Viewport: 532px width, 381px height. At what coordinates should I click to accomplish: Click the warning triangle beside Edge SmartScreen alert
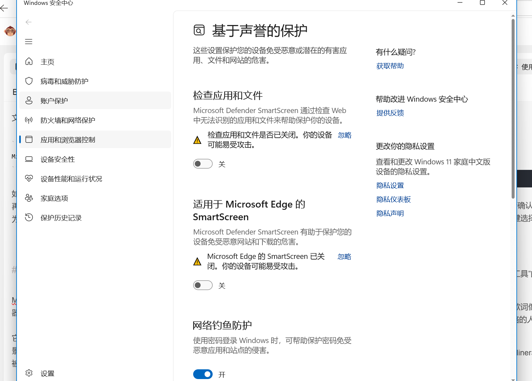(x=197, y=261)
